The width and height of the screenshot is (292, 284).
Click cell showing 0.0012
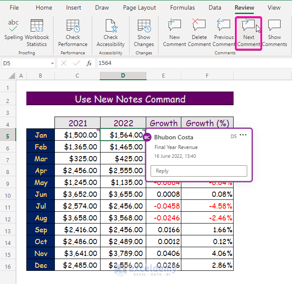[x=163, y=241]
